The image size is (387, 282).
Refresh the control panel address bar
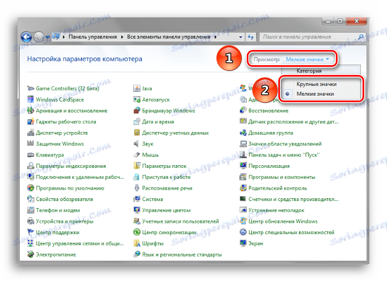pyautogui.click(x=251, y=37)
